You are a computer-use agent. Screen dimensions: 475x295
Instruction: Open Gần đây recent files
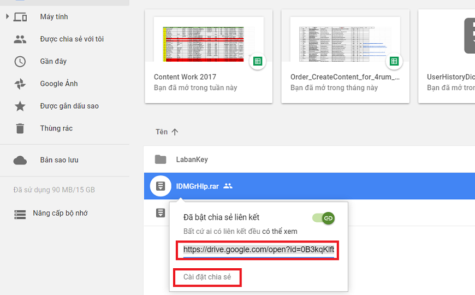point(54,61)
